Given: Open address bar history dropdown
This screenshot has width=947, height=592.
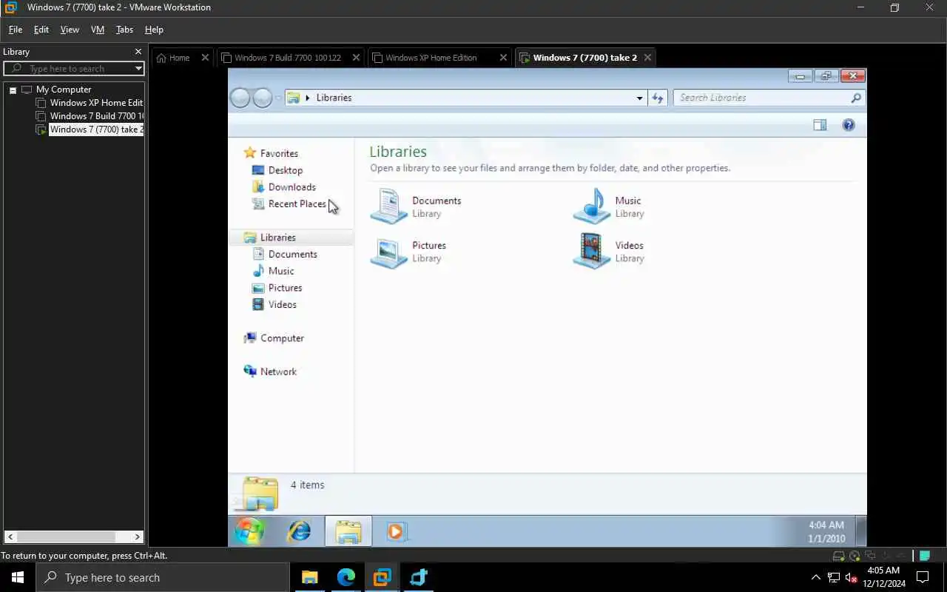Looking at the screenshot, I should coord(640,98).
